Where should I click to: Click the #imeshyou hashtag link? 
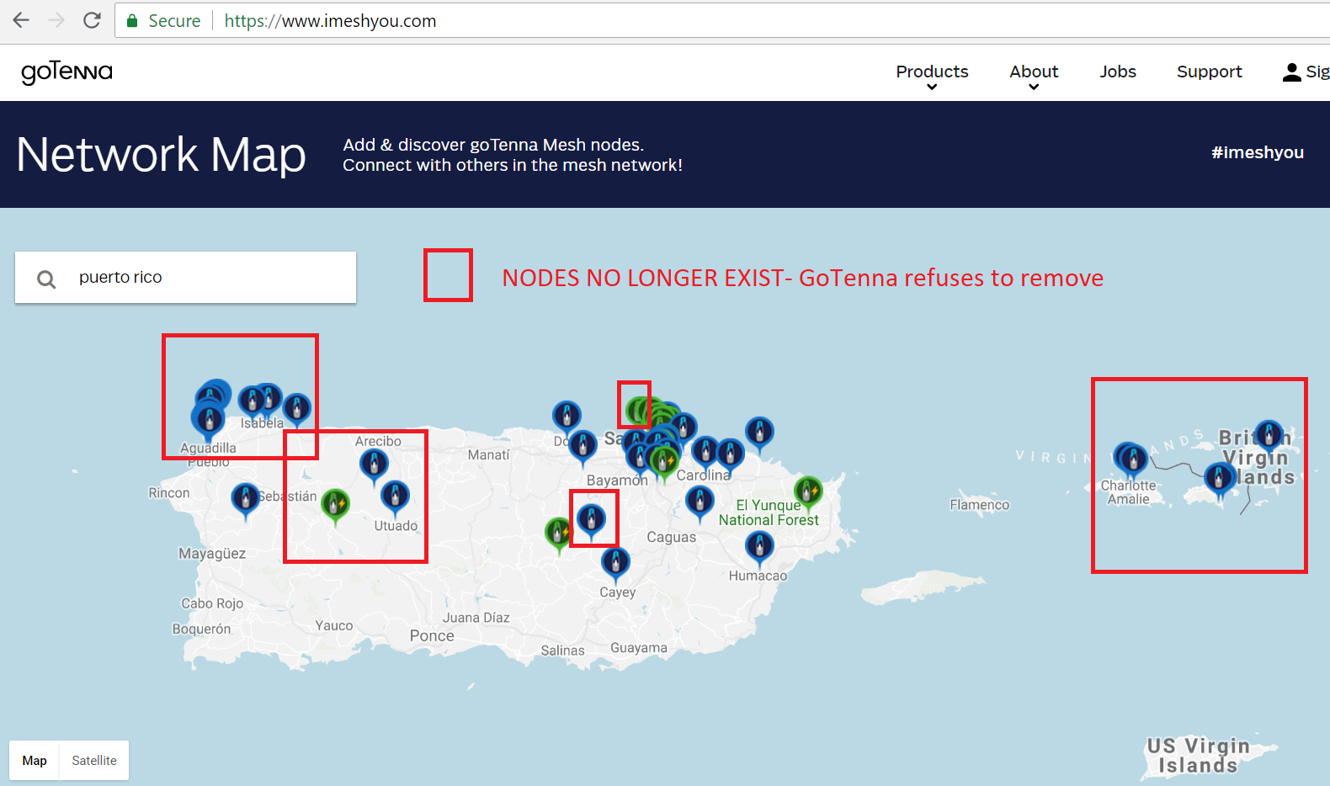pos(1257,152)
